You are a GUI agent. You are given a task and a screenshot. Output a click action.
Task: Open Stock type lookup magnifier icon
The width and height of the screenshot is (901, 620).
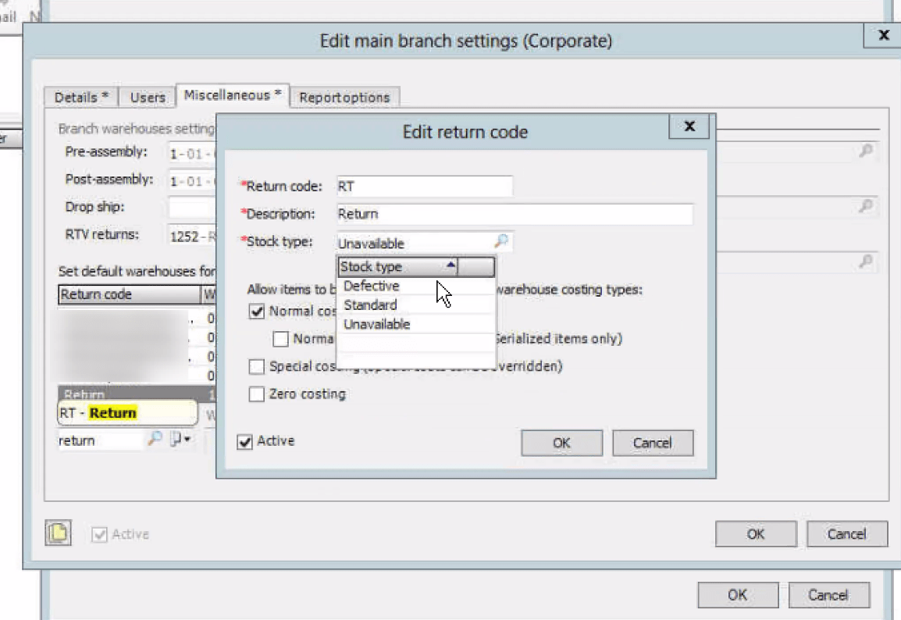(502, 241)
